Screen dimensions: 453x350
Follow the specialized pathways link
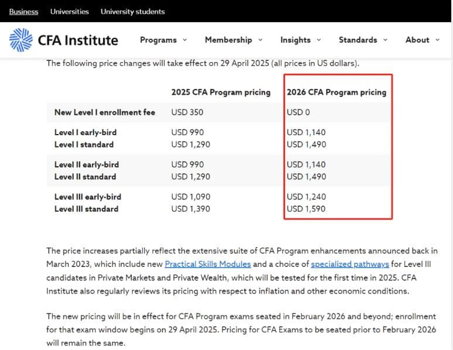(350, 264)
